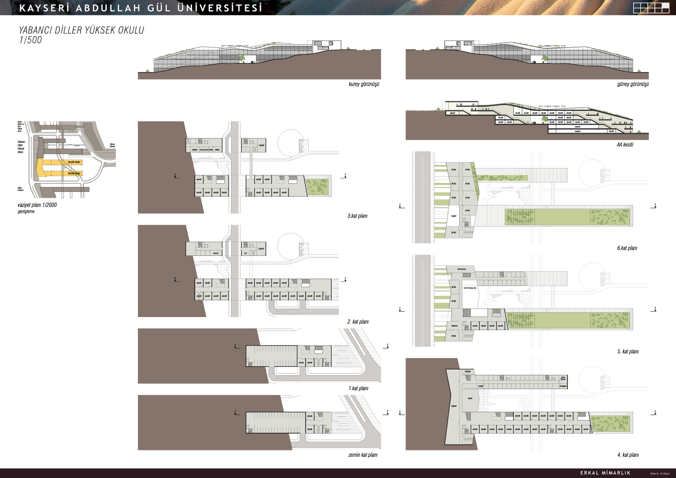
Task: Click right section marker A on 6.kat plan
Action: (x=655, y=206)
